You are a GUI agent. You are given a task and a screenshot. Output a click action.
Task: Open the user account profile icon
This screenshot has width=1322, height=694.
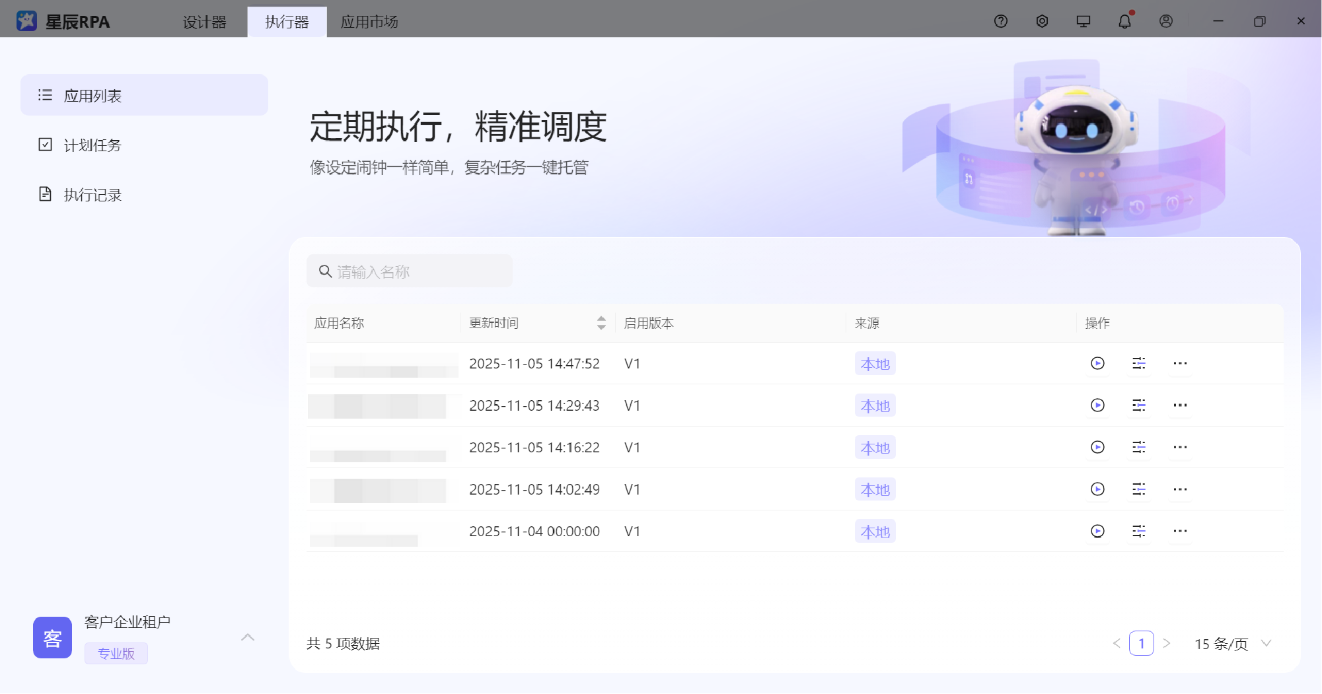(x=1166, y=21)
